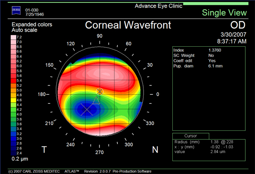Click the circled X center marker
Screen dimensions: 255x174
click(100, 92)
